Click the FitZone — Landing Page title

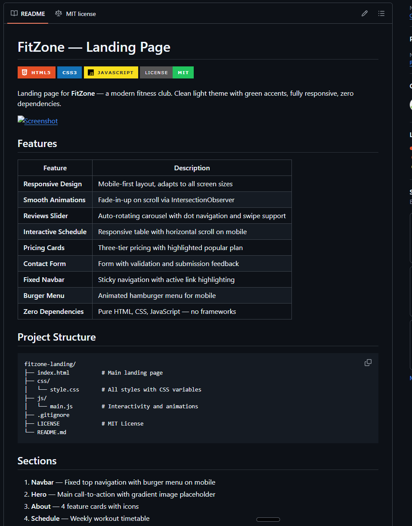(94, 47)
